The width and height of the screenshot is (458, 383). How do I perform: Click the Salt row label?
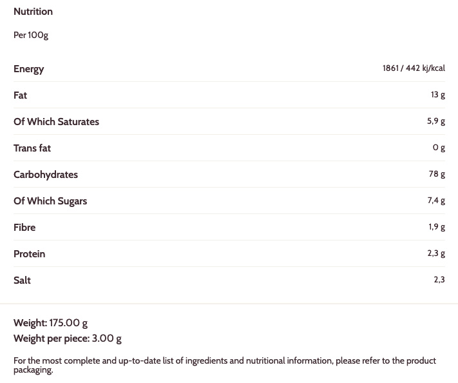[x=22, y=280]
